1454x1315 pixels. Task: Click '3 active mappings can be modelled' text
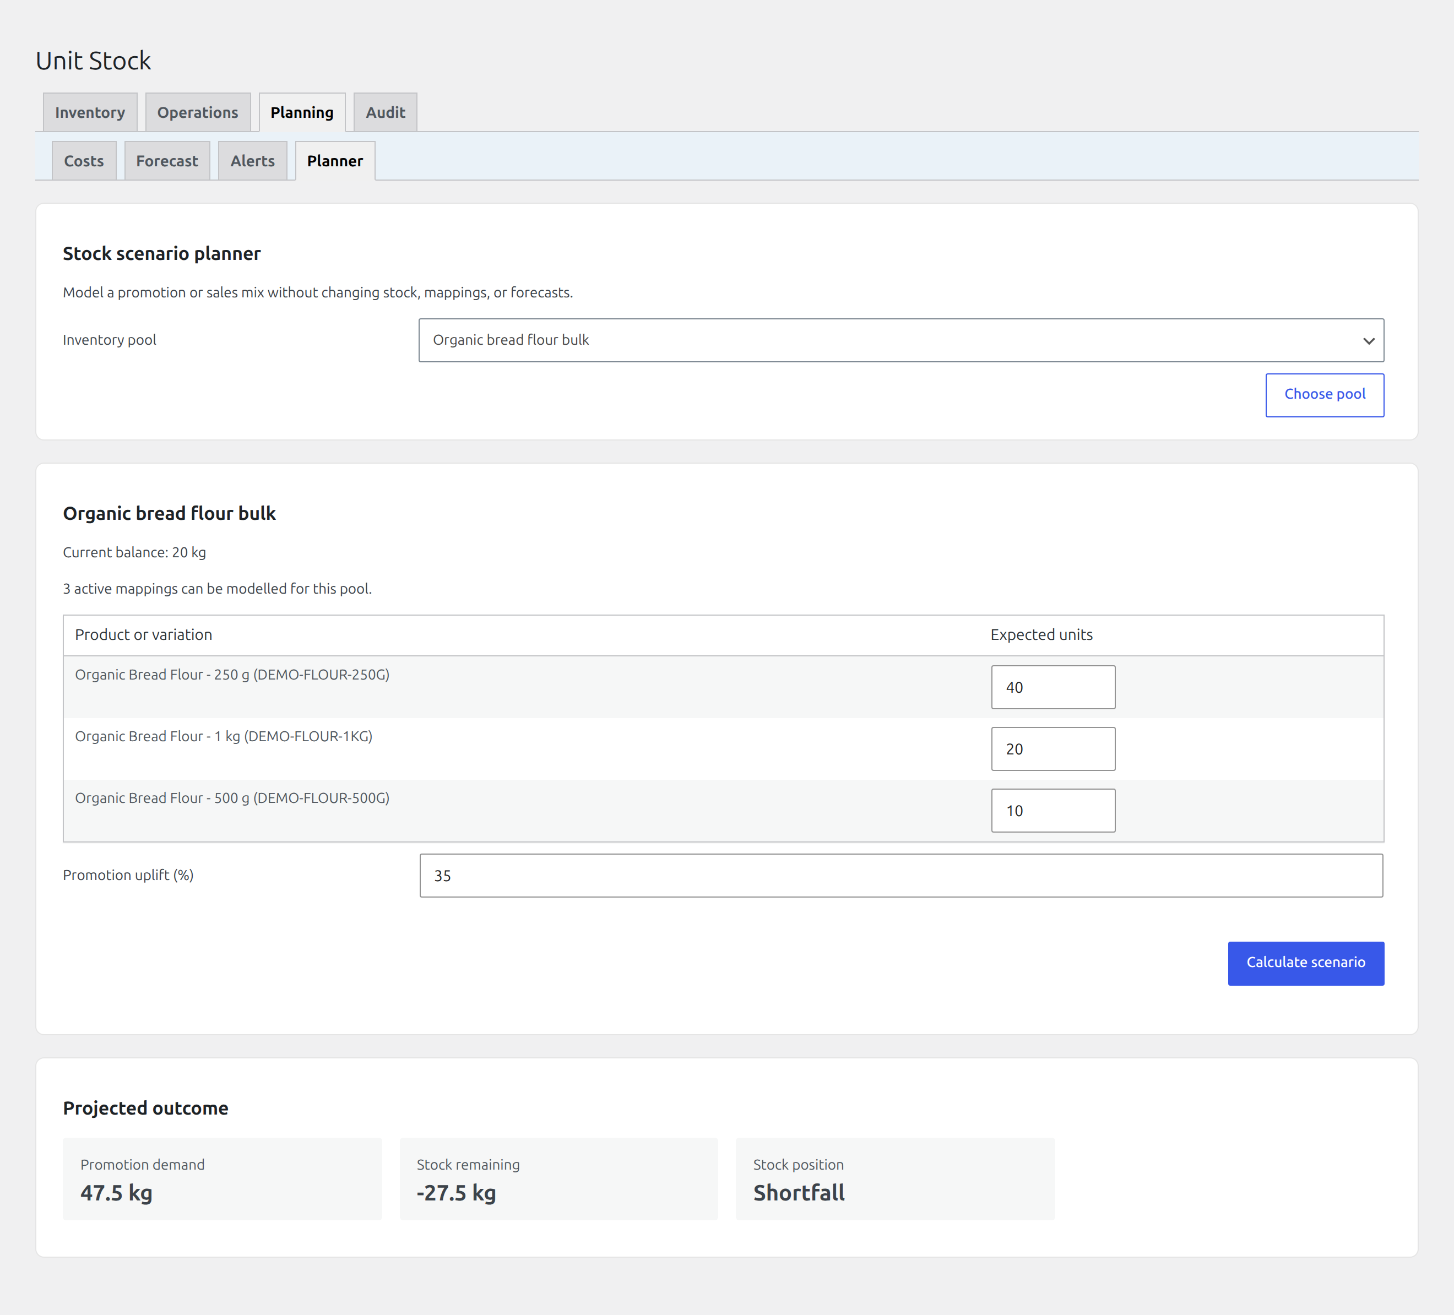pyautogui.click(x=217, y=588)
